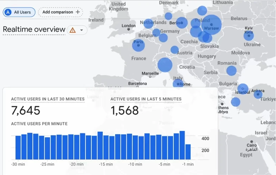Click the plus icon in Add comparison
The width and height of the screenshot is (276, 175).
77,12
